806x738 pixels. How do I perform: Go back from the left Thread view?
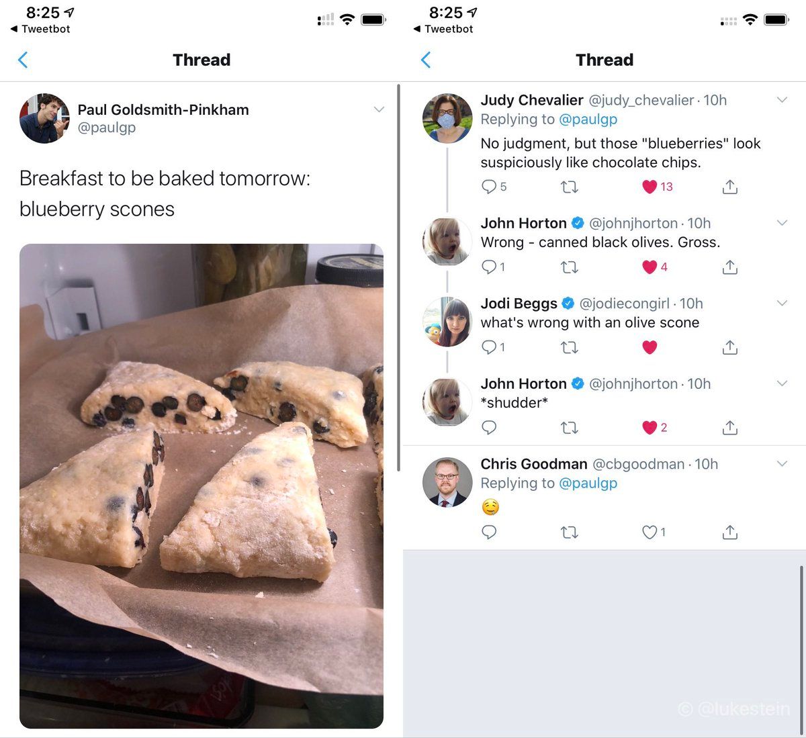(23, 60)
